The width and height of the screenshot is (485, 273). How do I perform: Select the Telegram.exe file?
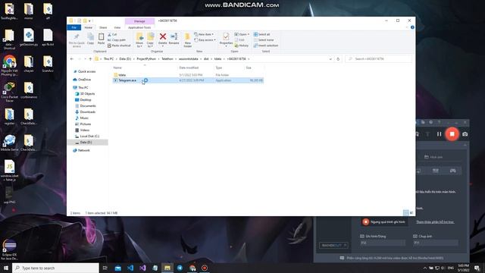coord(127,80)
